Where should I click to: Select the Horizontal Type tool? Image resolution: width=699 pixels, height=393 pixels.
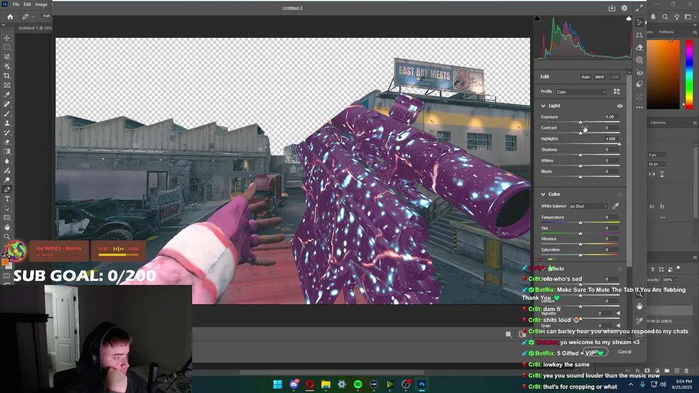point(7,199)
